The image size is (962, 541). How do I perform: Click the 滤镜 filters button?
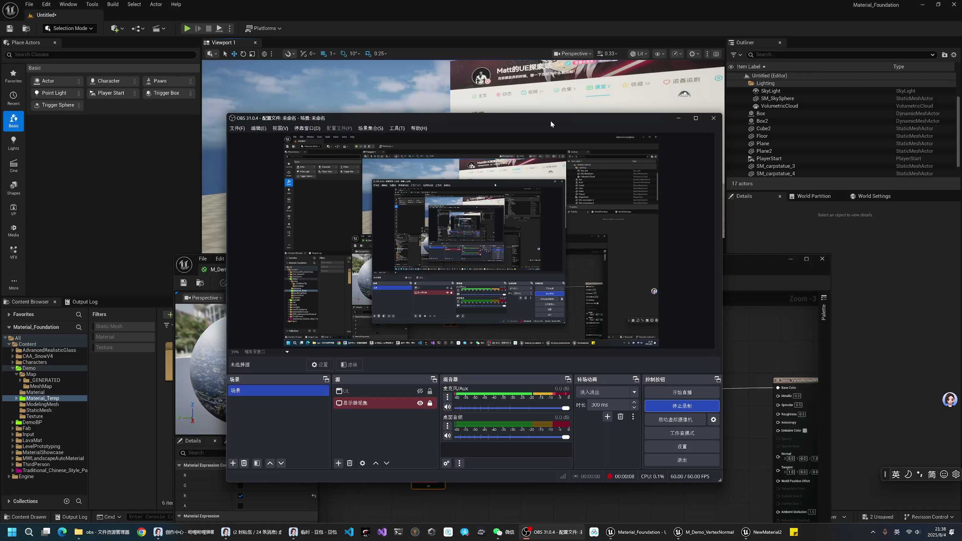tap(349, 365)
